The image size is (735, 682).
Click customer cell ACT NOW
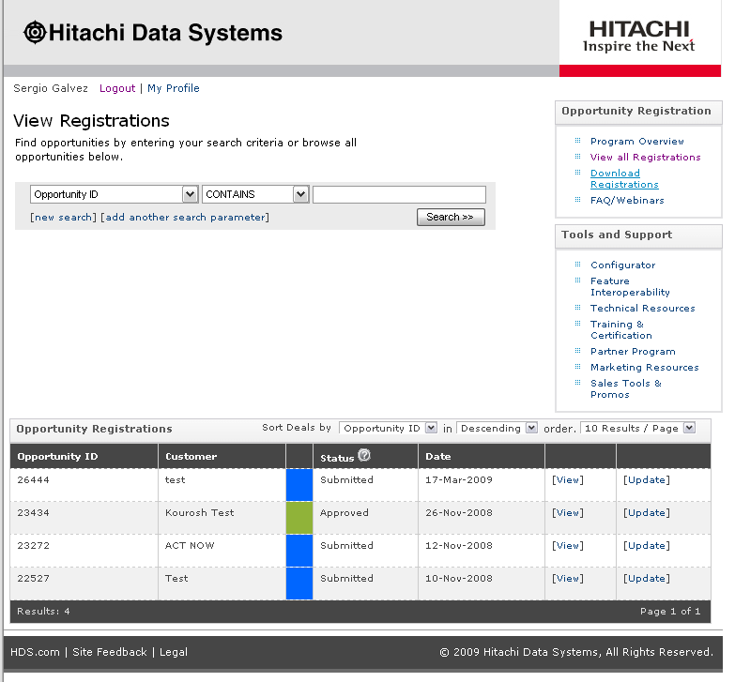tap(190, 546)
